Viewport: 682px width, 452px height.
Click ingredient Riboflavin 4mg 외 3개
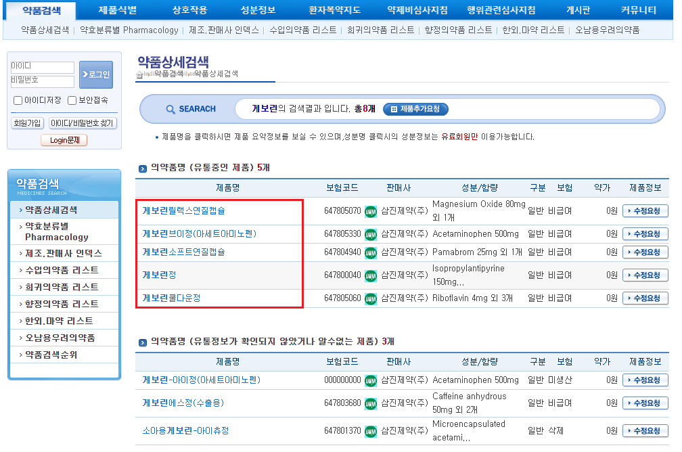pos(472,298)
